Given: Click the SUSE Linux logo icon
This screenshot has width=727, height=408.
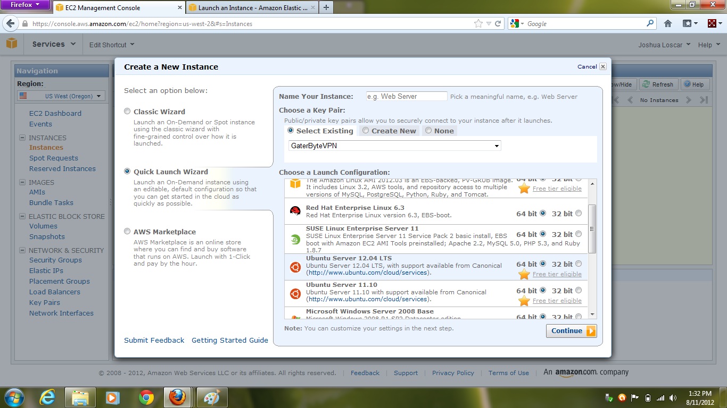Looking at the screenshot, I should (295, 239).
